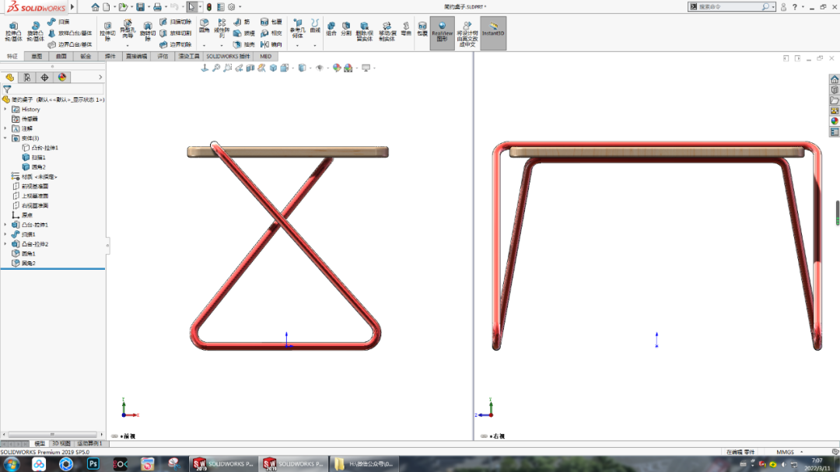The height and width of the screenshot is (472, 840).
Task: Click the Move/Copy Bodies tool
Action: pos(387,32)
